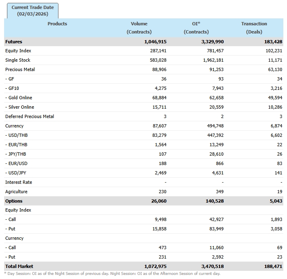Click the Precious Metal product label
The width and height of the screenshot is (287, 279).
(x=20, y=70)
